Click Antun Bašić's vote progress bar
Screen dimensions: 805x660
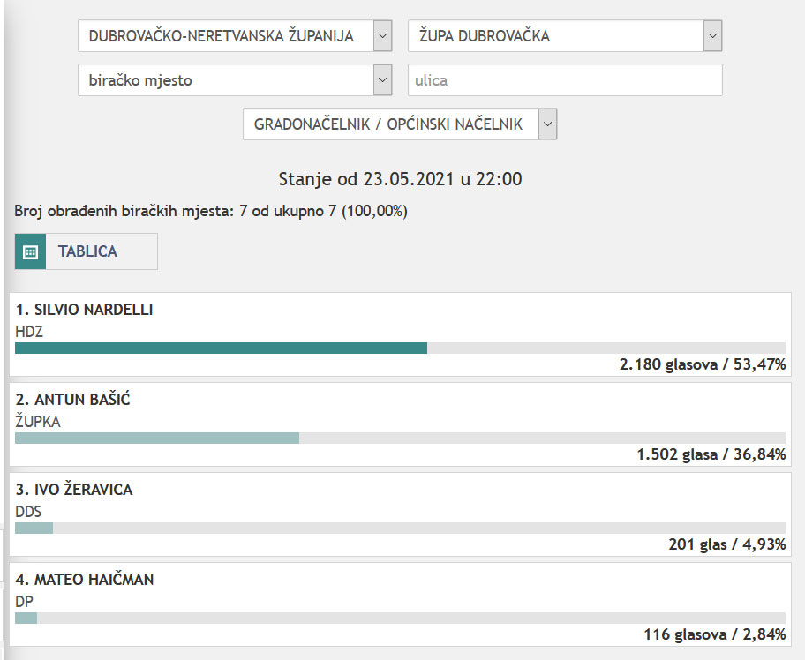[157, 439]
